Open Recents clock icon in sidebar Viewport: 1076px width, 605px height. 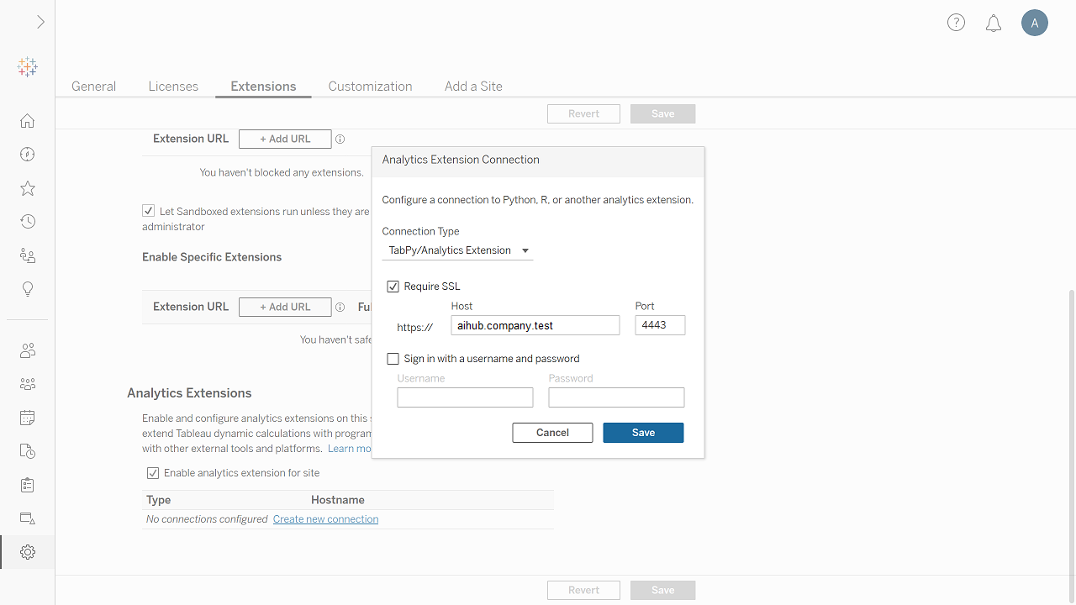tap(28, 222)
